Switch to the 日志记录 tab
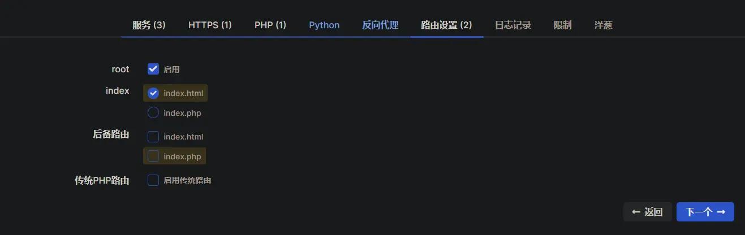The width and height of the screenshot is (745, 235). pyautogui.click(x=513, y=25)
